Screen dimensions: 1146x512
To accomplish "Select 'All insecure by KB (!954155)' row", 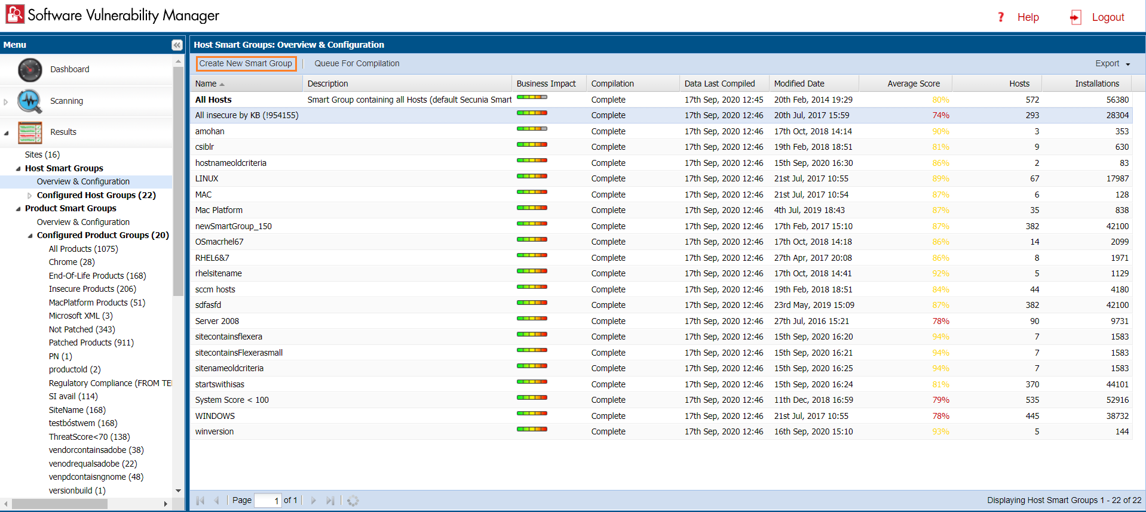I will coord(661,115).
